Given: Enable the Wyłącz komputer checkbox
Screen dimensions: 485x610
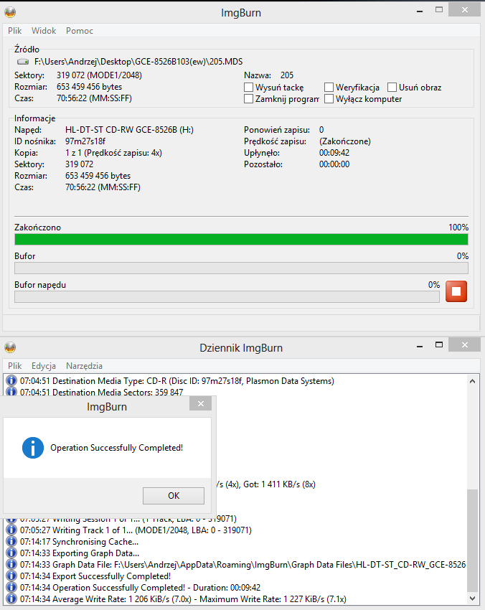Looking at the screenshot, I should tap(329, 99).
